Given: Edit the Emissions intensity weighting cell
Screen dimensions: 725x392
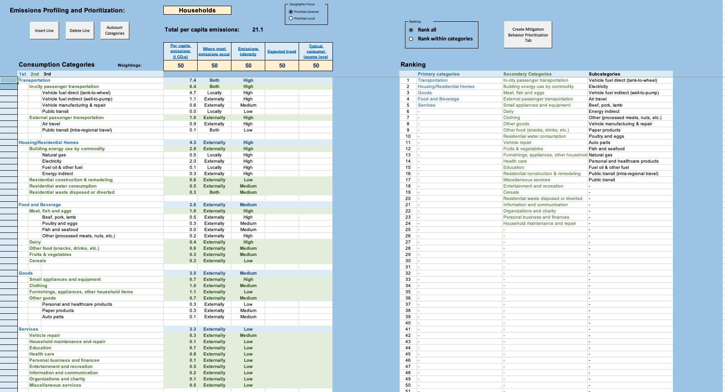Looking at the screenshot, I should click(x=248, y=65).
